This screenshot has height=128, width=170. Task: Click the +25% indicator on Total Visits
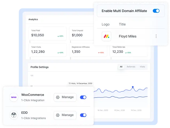(60, 53)
